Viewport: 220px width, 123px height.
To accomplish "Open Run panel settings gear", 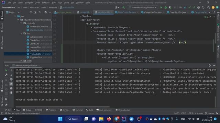I will point(209,65).
